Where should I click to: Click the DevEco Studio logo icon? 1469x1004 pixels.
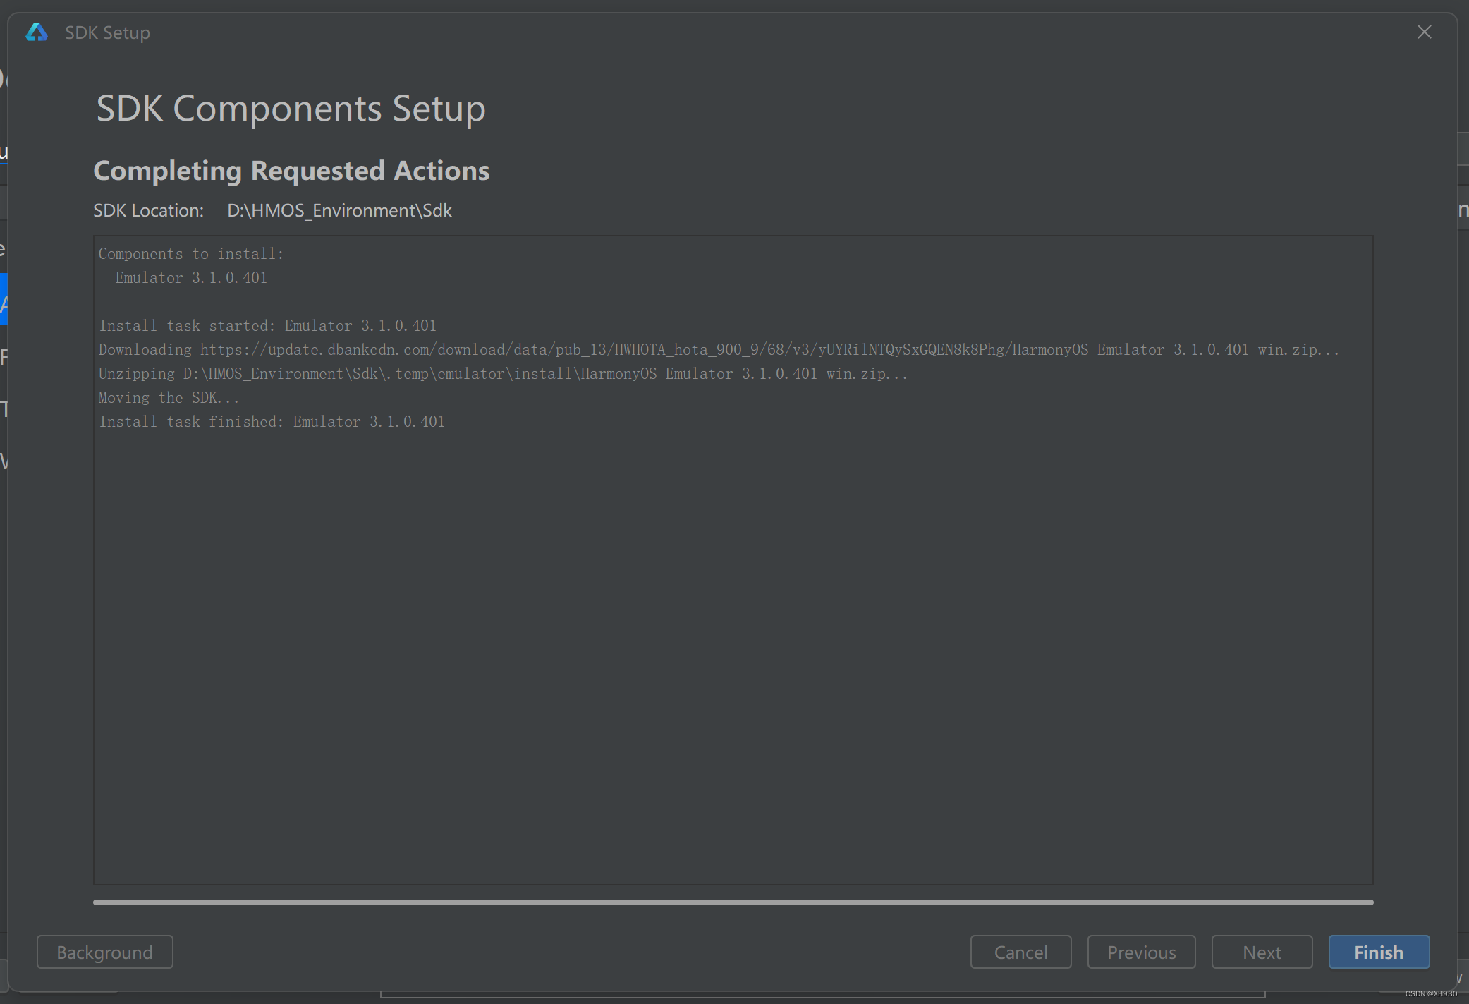[x=36, y=32]
